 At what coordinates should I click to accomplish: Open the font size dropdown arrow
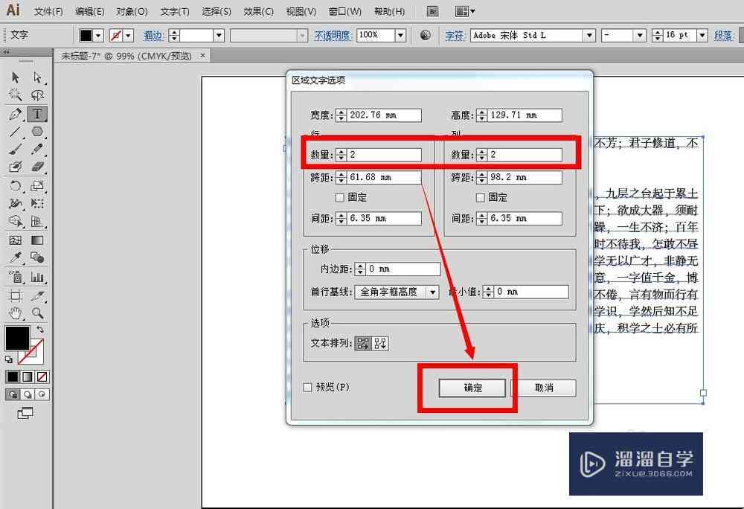point(702,35)
